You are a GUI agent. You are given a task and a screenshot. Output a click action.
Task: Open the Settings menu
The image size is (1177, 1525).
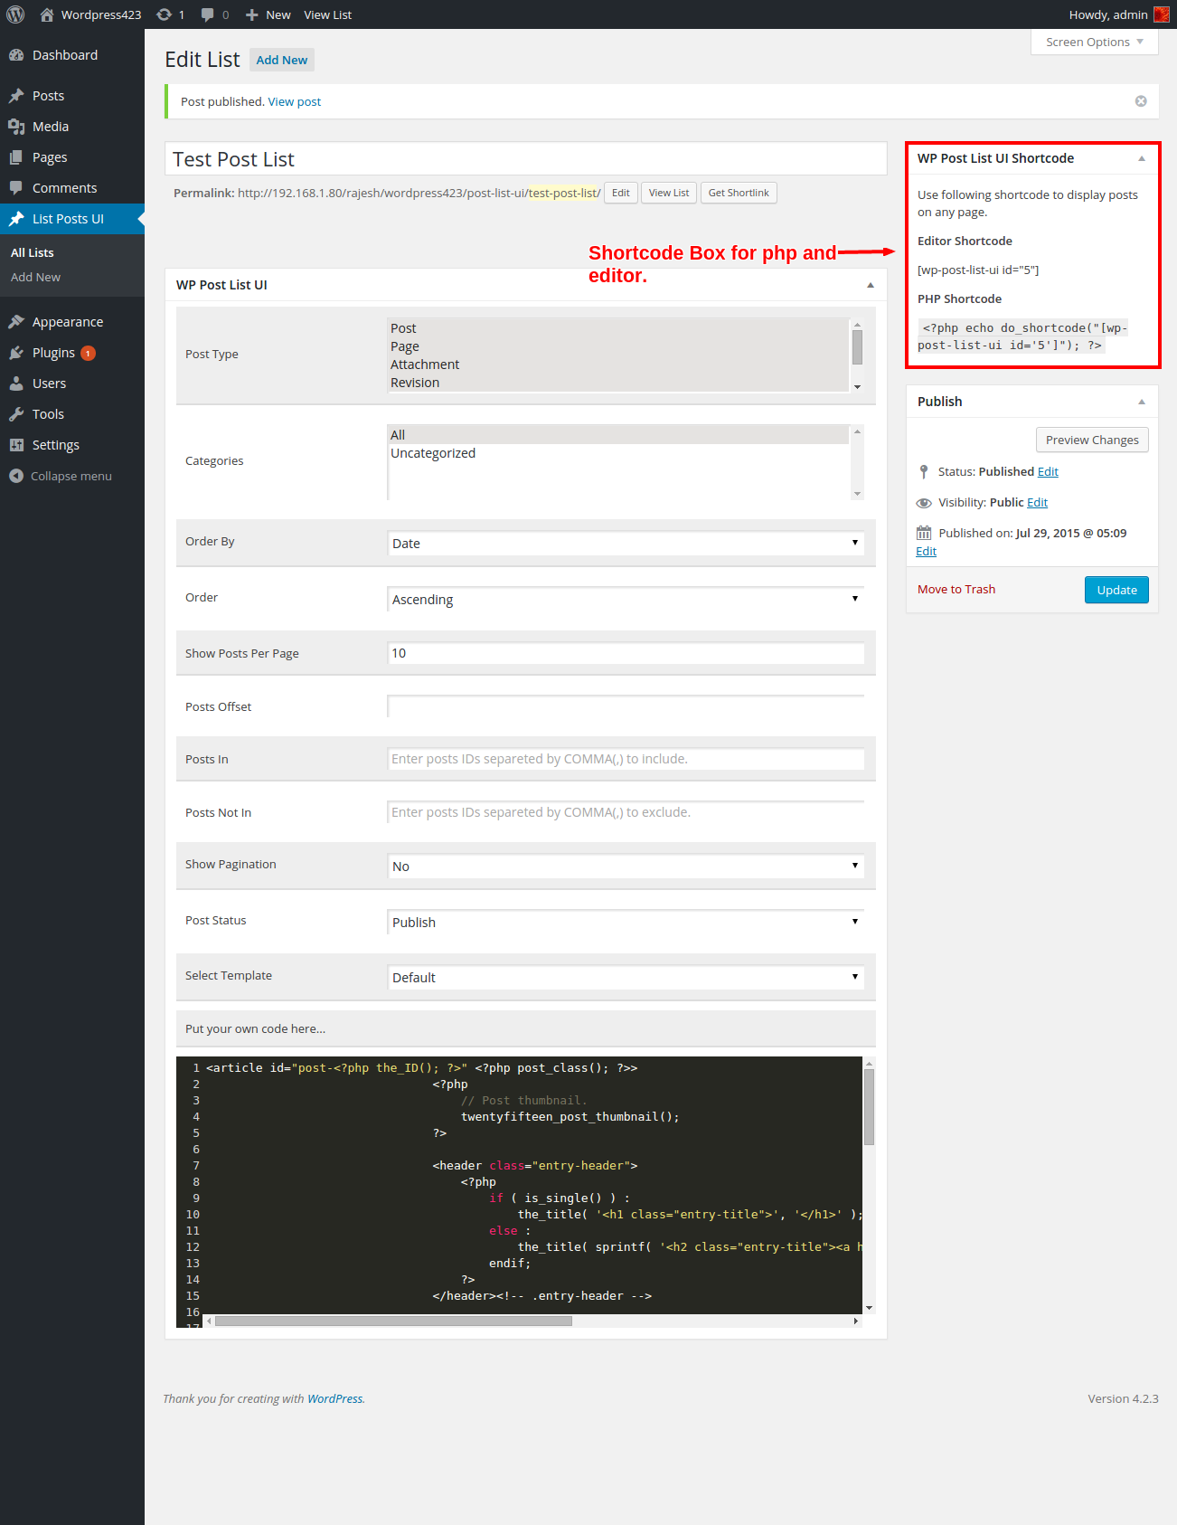[72, 445]
